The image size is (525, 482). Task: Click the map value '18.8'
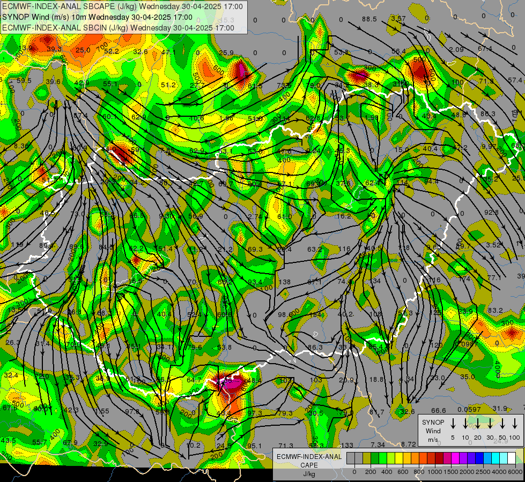(376, 379)
